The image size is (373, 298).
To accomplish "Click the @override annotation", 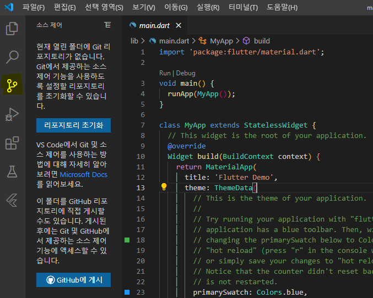I will pos(187,146).
